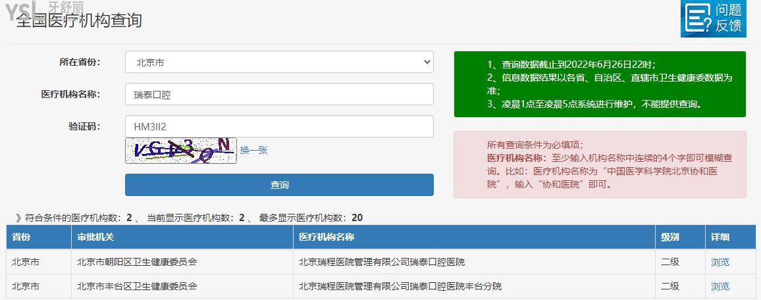Click the 医疗机构名称 table column header

(474, 237)
